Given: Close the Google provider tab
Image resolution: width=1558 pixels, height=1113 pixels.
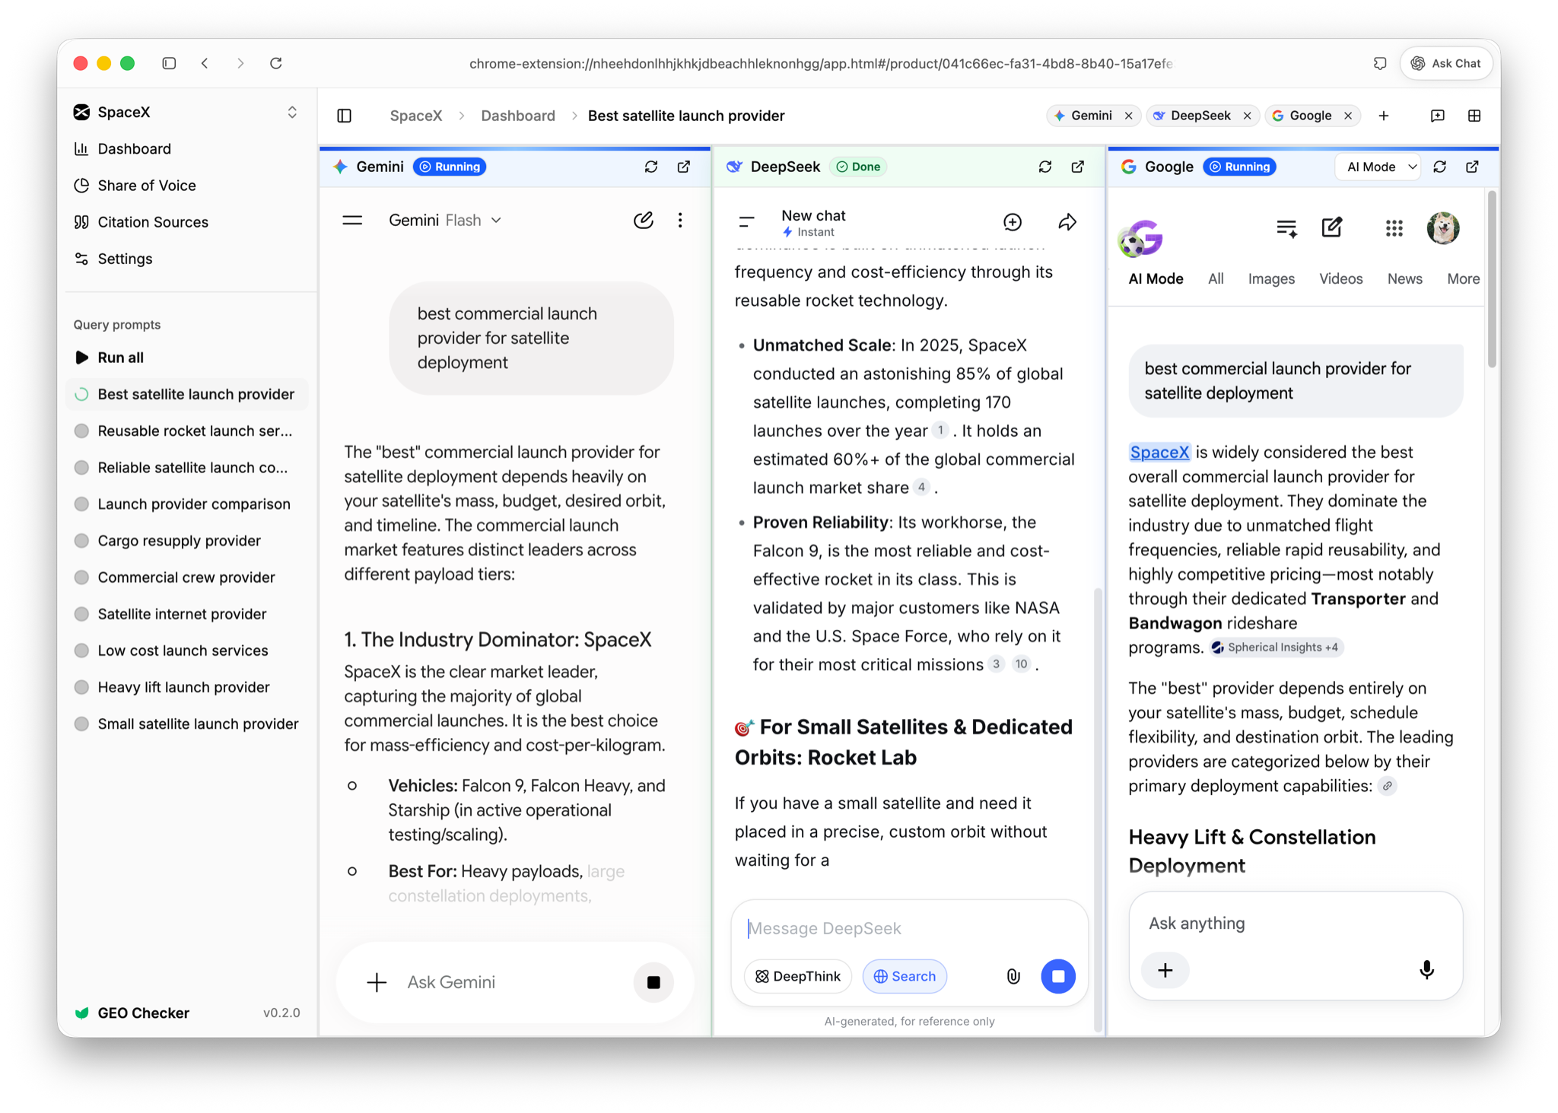Looking at the screenshot, I should pos(1348,116).
